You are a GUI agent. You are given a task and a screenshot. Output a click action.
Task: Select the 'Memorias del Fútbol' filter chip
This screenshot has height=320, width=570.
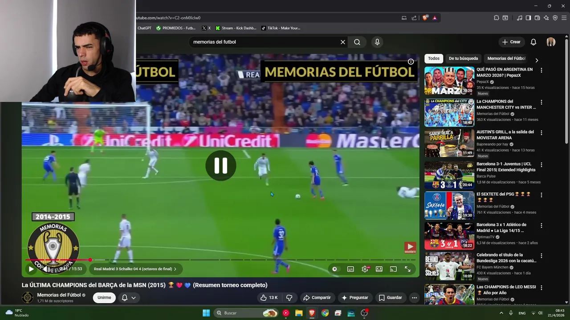(x=506, y=58)
